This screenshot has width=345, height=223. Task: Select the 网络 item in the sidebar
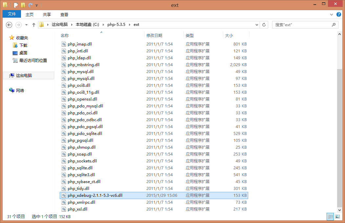tap(20, 90)
